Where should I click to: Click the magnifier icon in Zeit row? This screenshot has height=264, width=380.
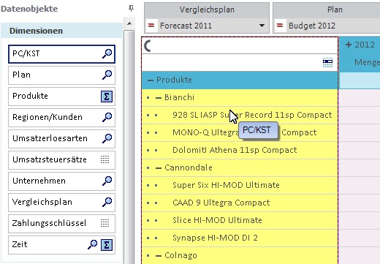(92, 244)
